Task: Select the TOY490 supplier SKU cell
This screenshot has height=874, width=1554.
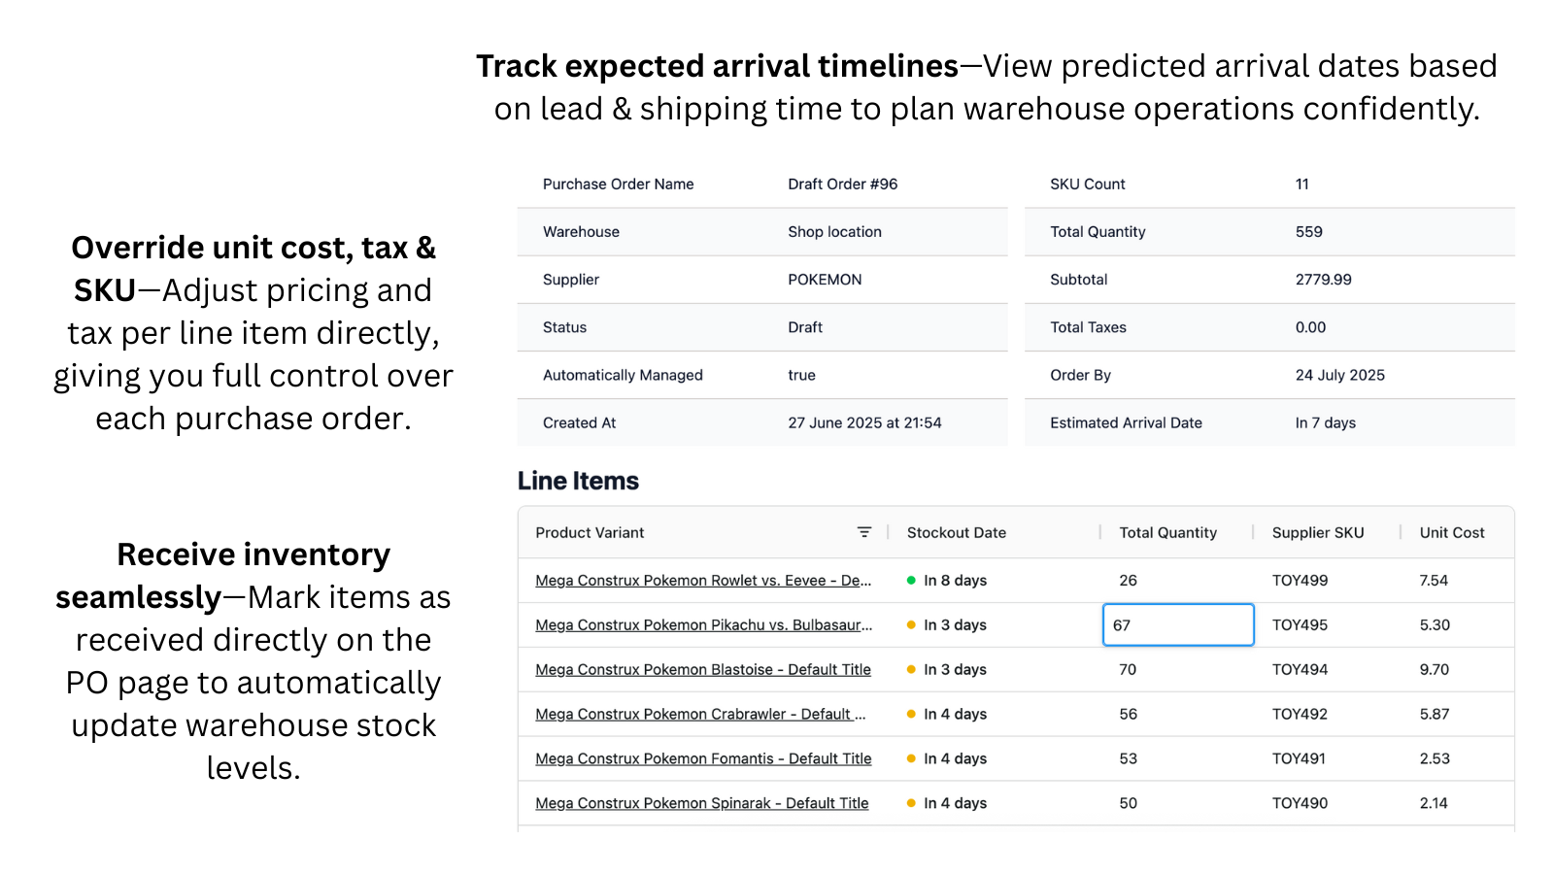Action: pos(1300,804)
